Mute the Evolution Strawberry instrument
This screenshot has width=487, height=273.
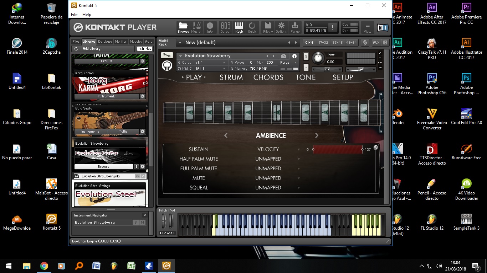coord(306,68)
